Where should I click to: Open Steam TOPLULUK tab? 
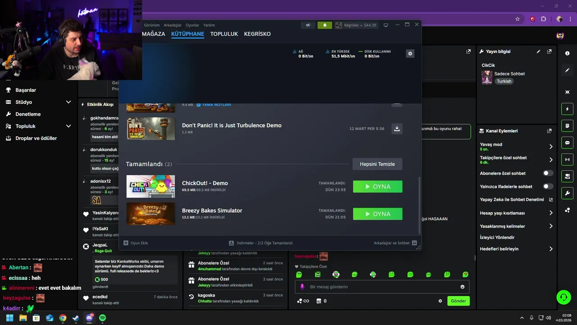(x=224, y=34)
